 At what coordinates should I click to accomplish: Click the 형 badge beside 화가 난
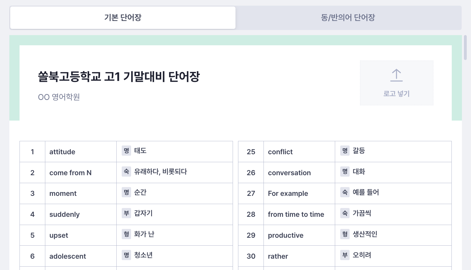point(126,234)
